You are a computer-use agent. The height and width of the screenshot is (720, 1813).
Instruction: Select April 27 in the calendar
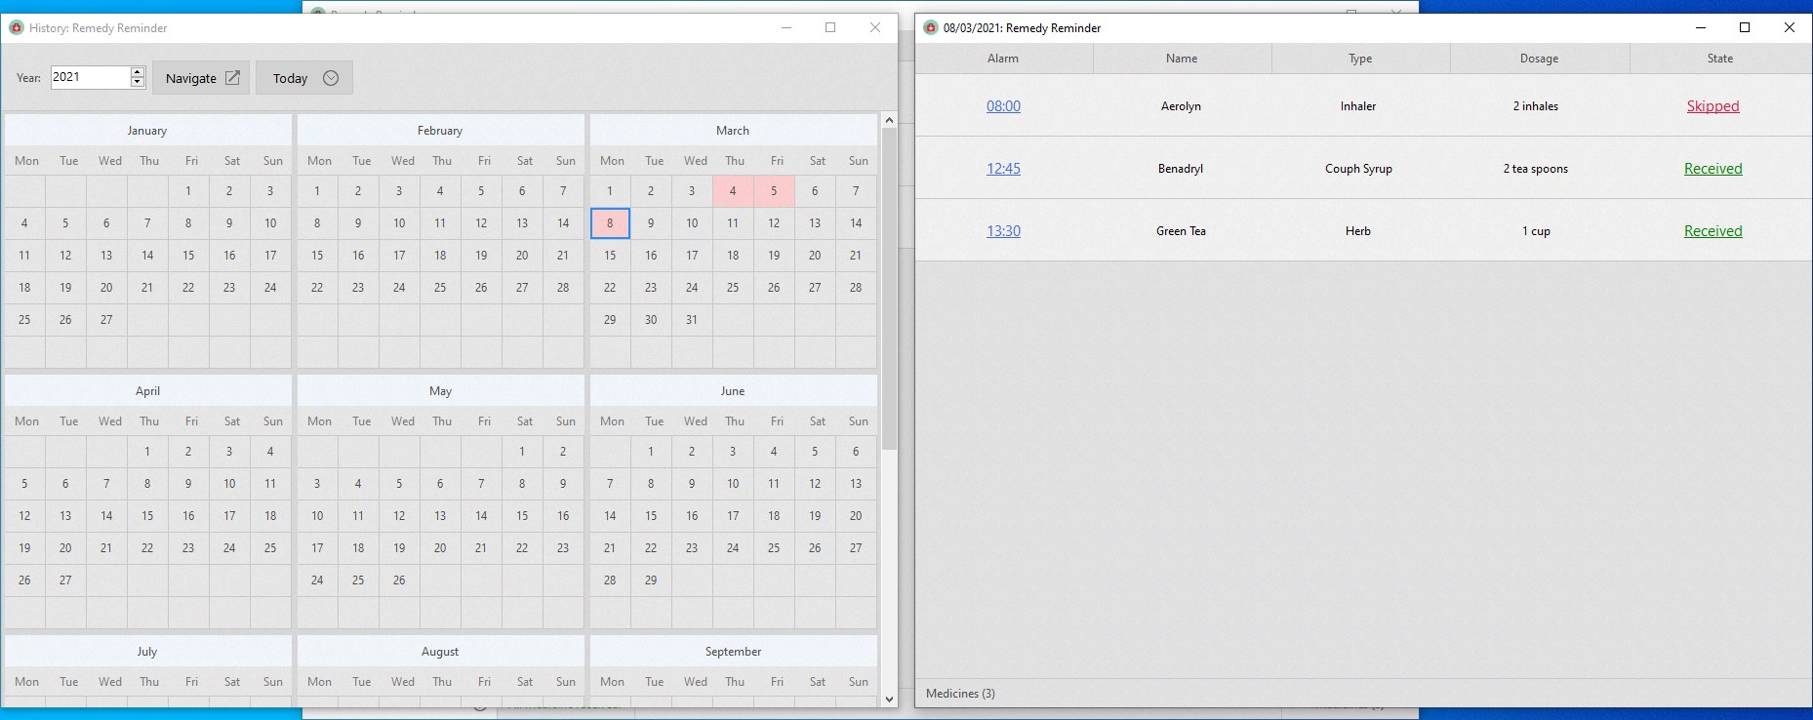65,580
